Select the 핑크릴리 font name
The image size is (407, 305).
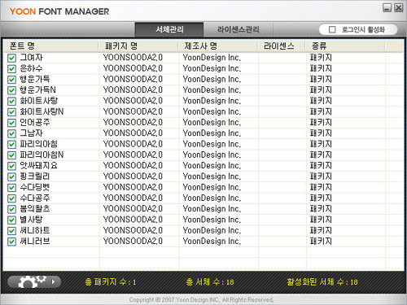(x=35, y=176)
